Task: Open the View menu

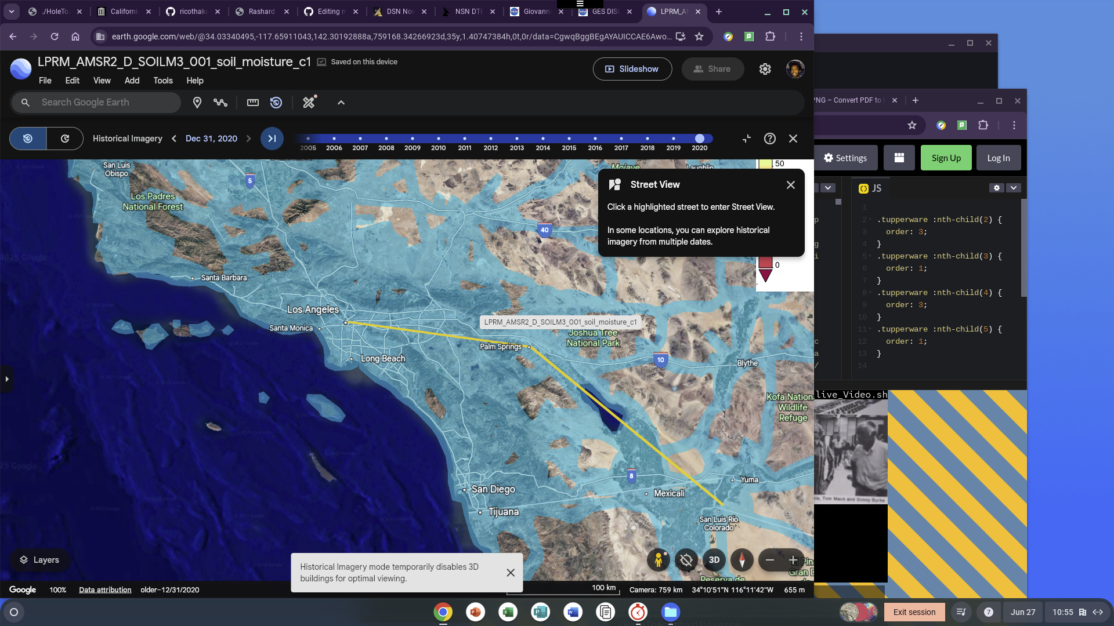Action: 102,81
